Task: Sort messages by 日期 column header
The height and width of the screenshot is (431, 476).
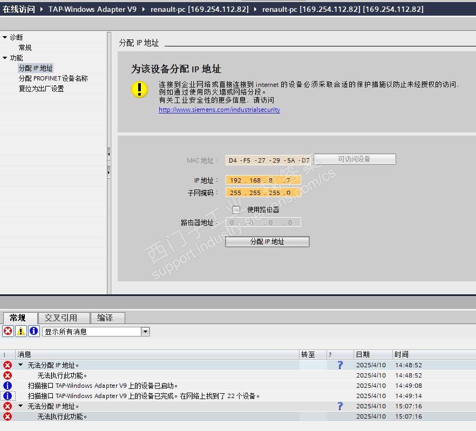Action: (x=373, y=354)
